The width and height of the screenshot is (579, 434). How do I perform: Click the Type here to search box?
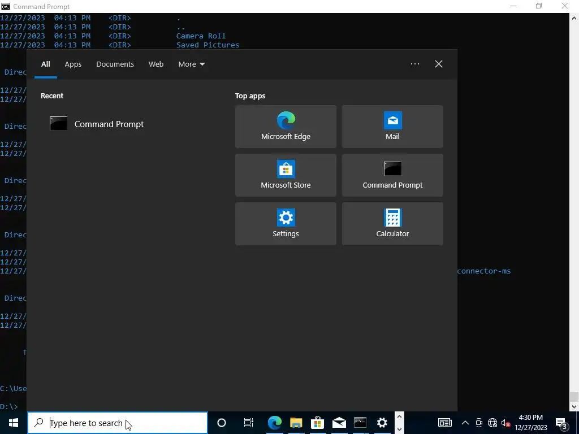(x=118, y=423)
